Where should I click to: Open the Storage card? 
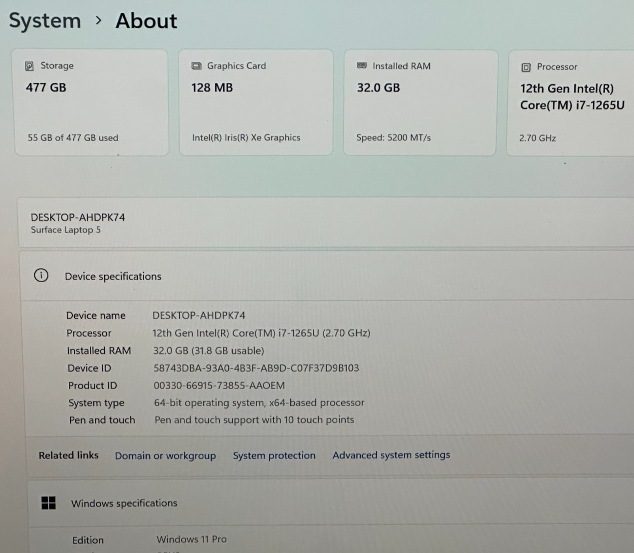coord(91,102)
